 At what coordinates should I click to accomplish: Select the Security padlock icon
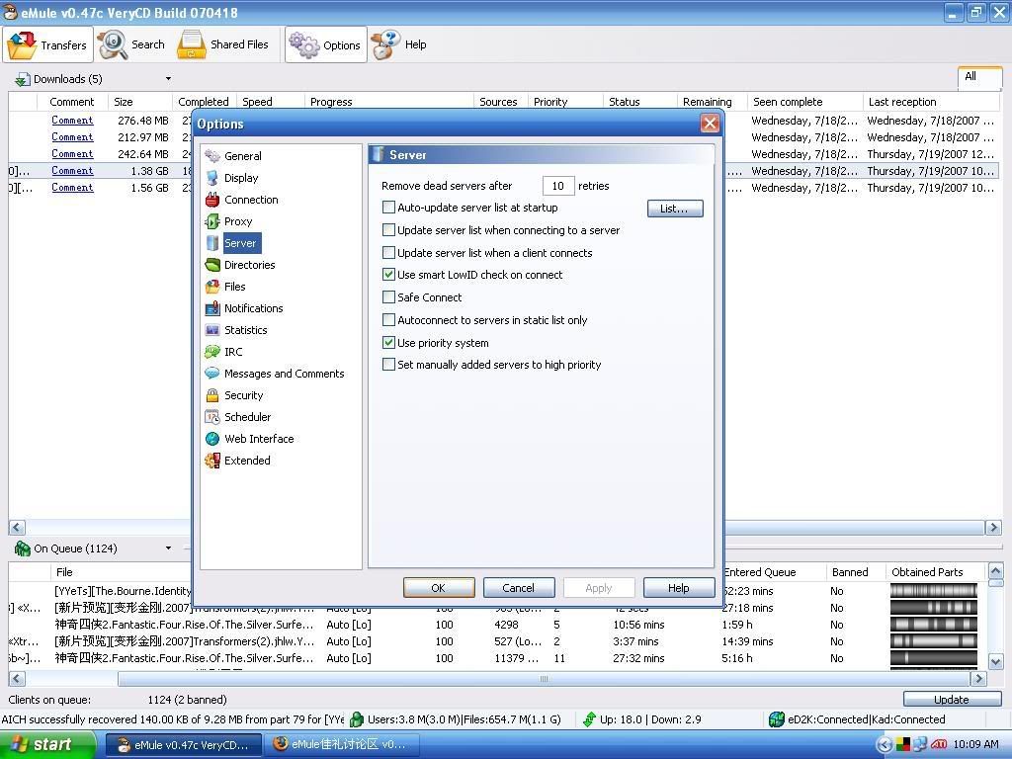[x=212, y=395]
